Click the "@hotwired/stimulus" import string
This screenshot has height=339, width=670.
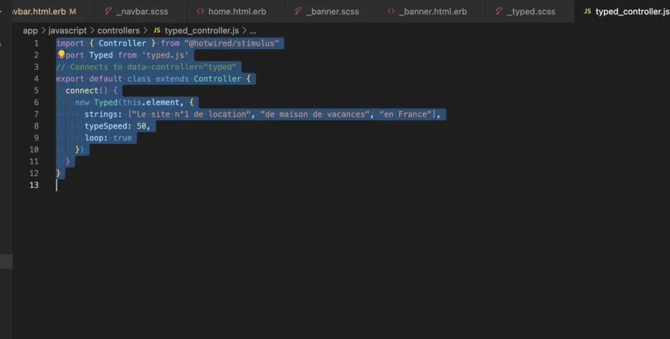232,43
